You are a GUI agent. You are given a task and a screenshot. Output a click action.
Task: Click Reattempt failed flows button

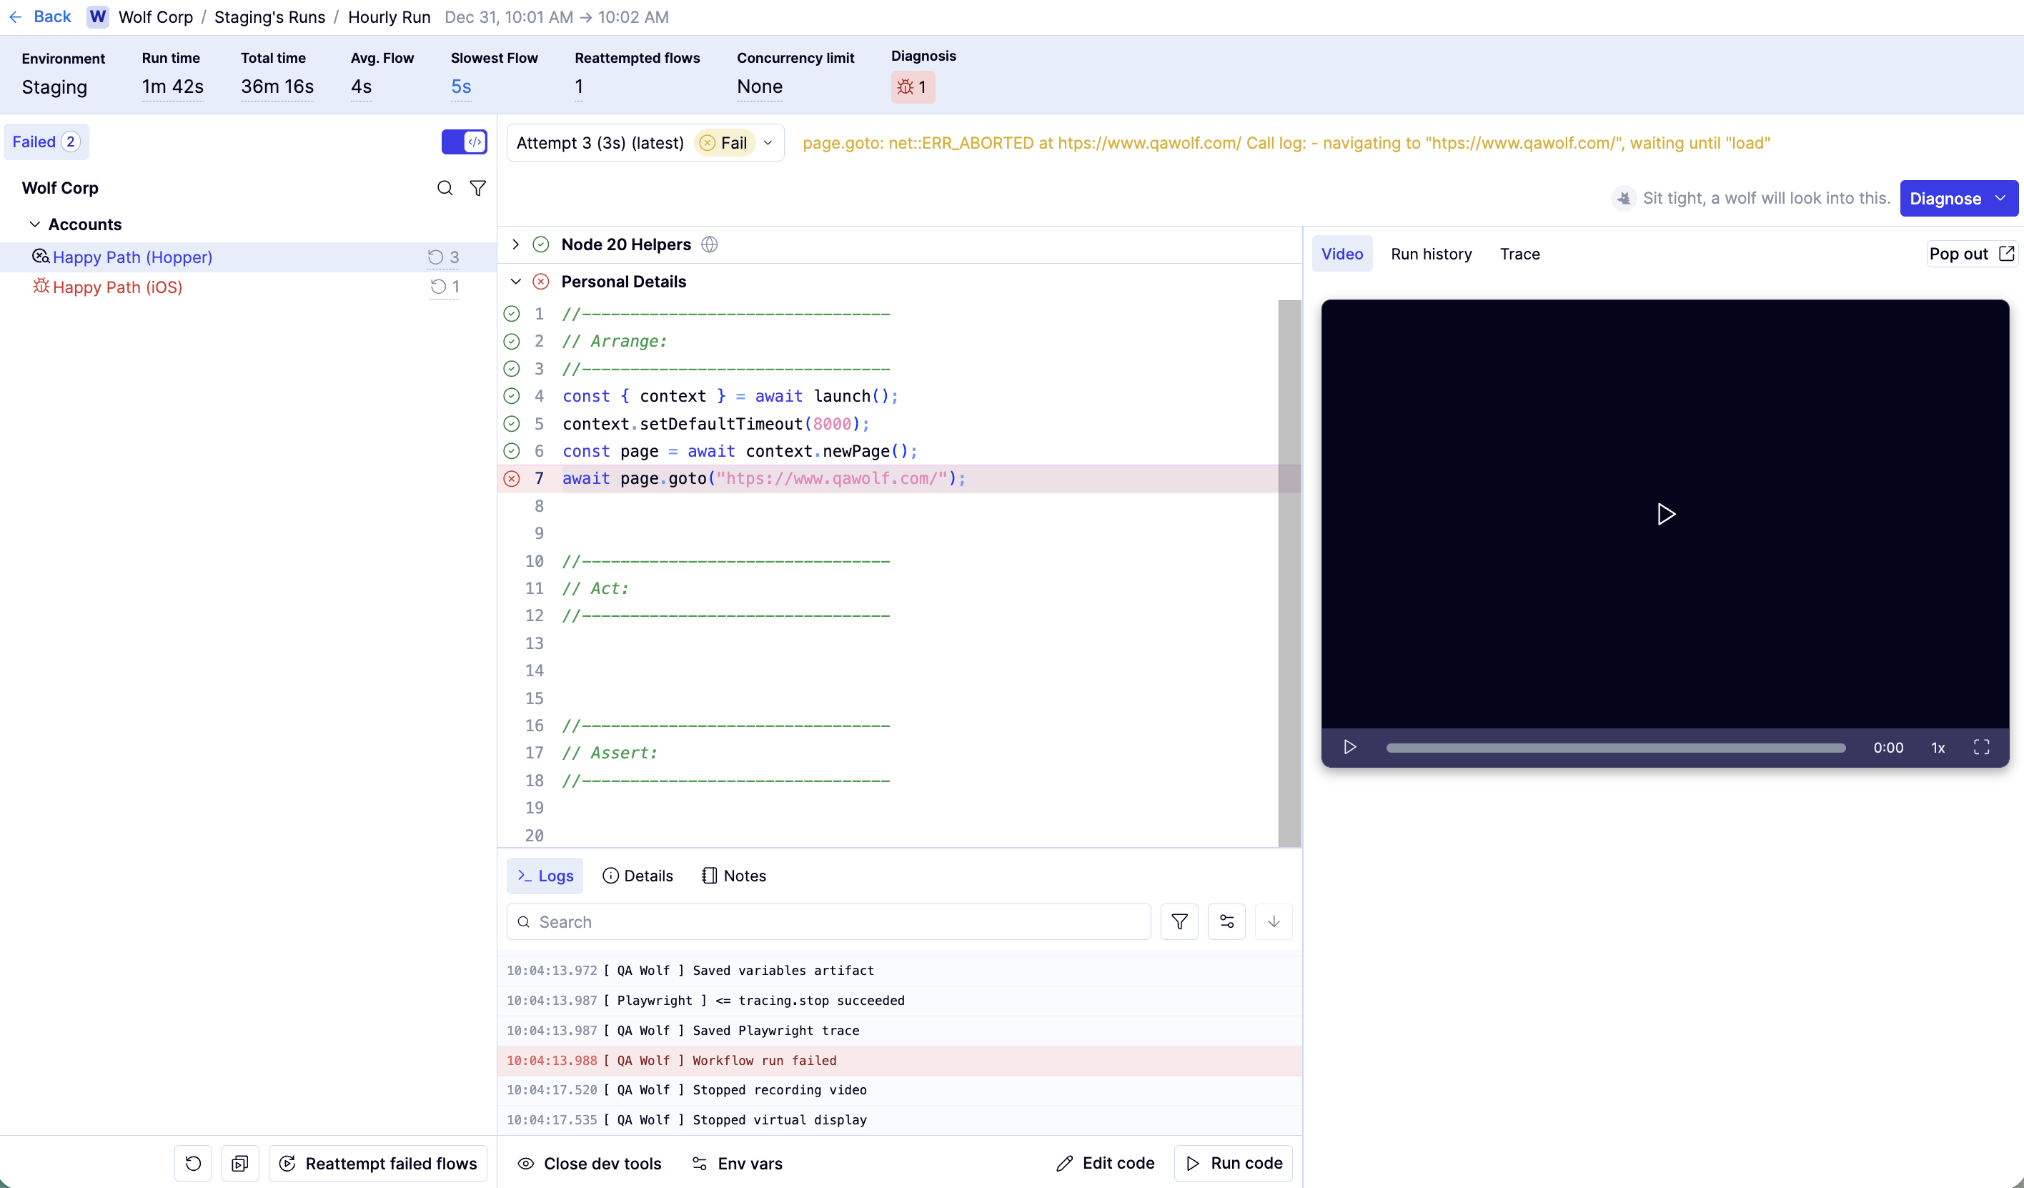coord(377,1163)
